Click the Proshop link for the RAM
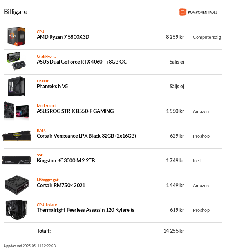The image size is (226, 251). click(x=201, y=136)
